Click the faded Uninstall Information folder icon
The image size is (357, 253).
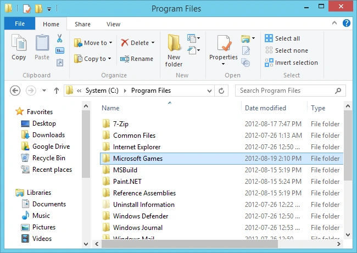106,204
